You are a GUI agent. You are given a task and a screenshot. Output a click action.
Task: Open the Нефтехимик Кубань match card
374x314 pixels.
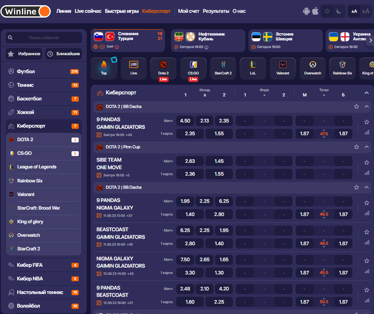point(208,40)
